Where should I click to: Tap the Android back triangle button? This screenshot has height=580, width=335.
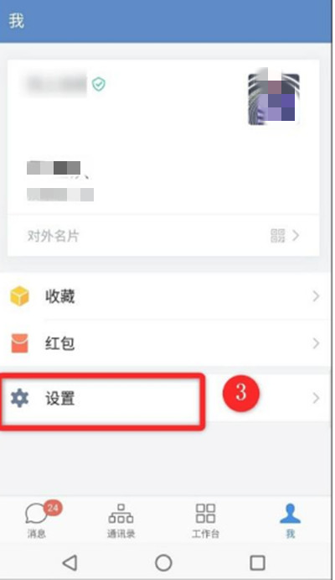point(70,562)
